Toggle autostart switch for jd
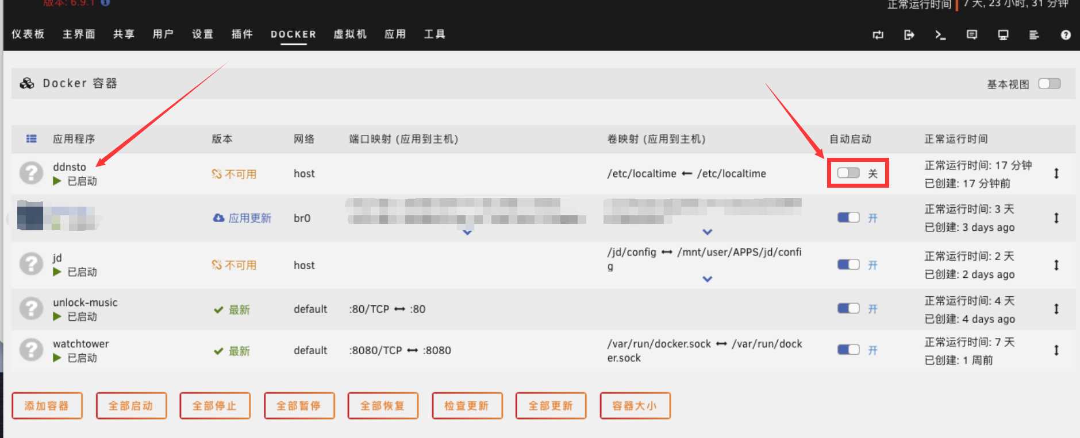 tap(848, 264)
